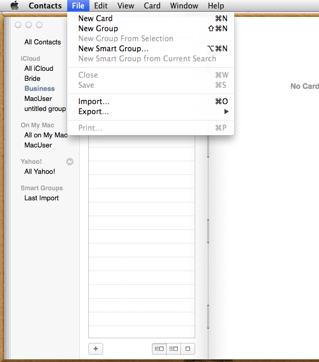The image size is (319, 362).
Task: Open the Export submenu arrow
Action: pyautogui.click(x=226, y=112)
